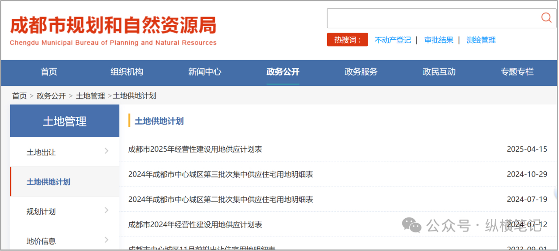Select the 政务公开 navigation menu
559x251 pixels.
click(283, 72)
